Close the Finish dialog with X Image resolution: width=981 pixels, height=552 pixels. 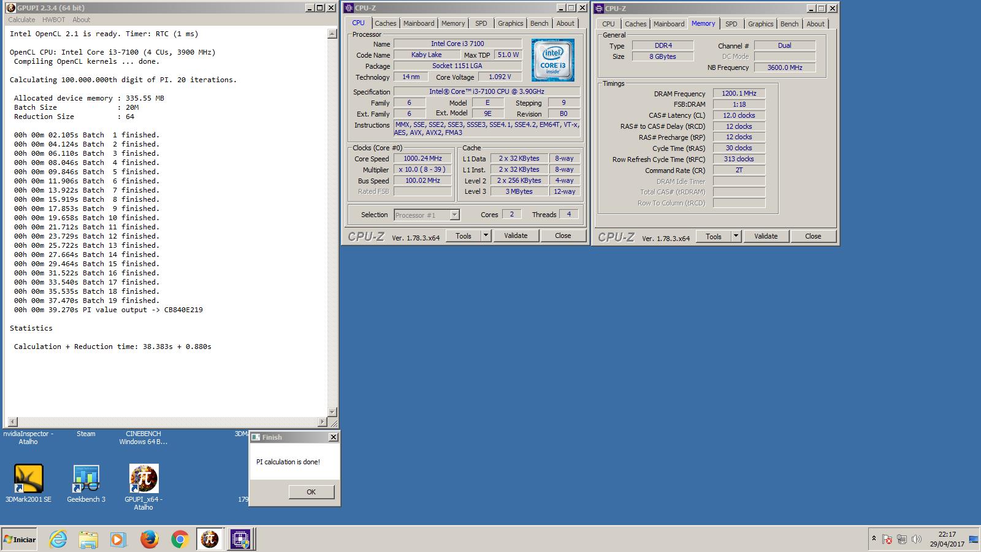(x=333, y=437)
